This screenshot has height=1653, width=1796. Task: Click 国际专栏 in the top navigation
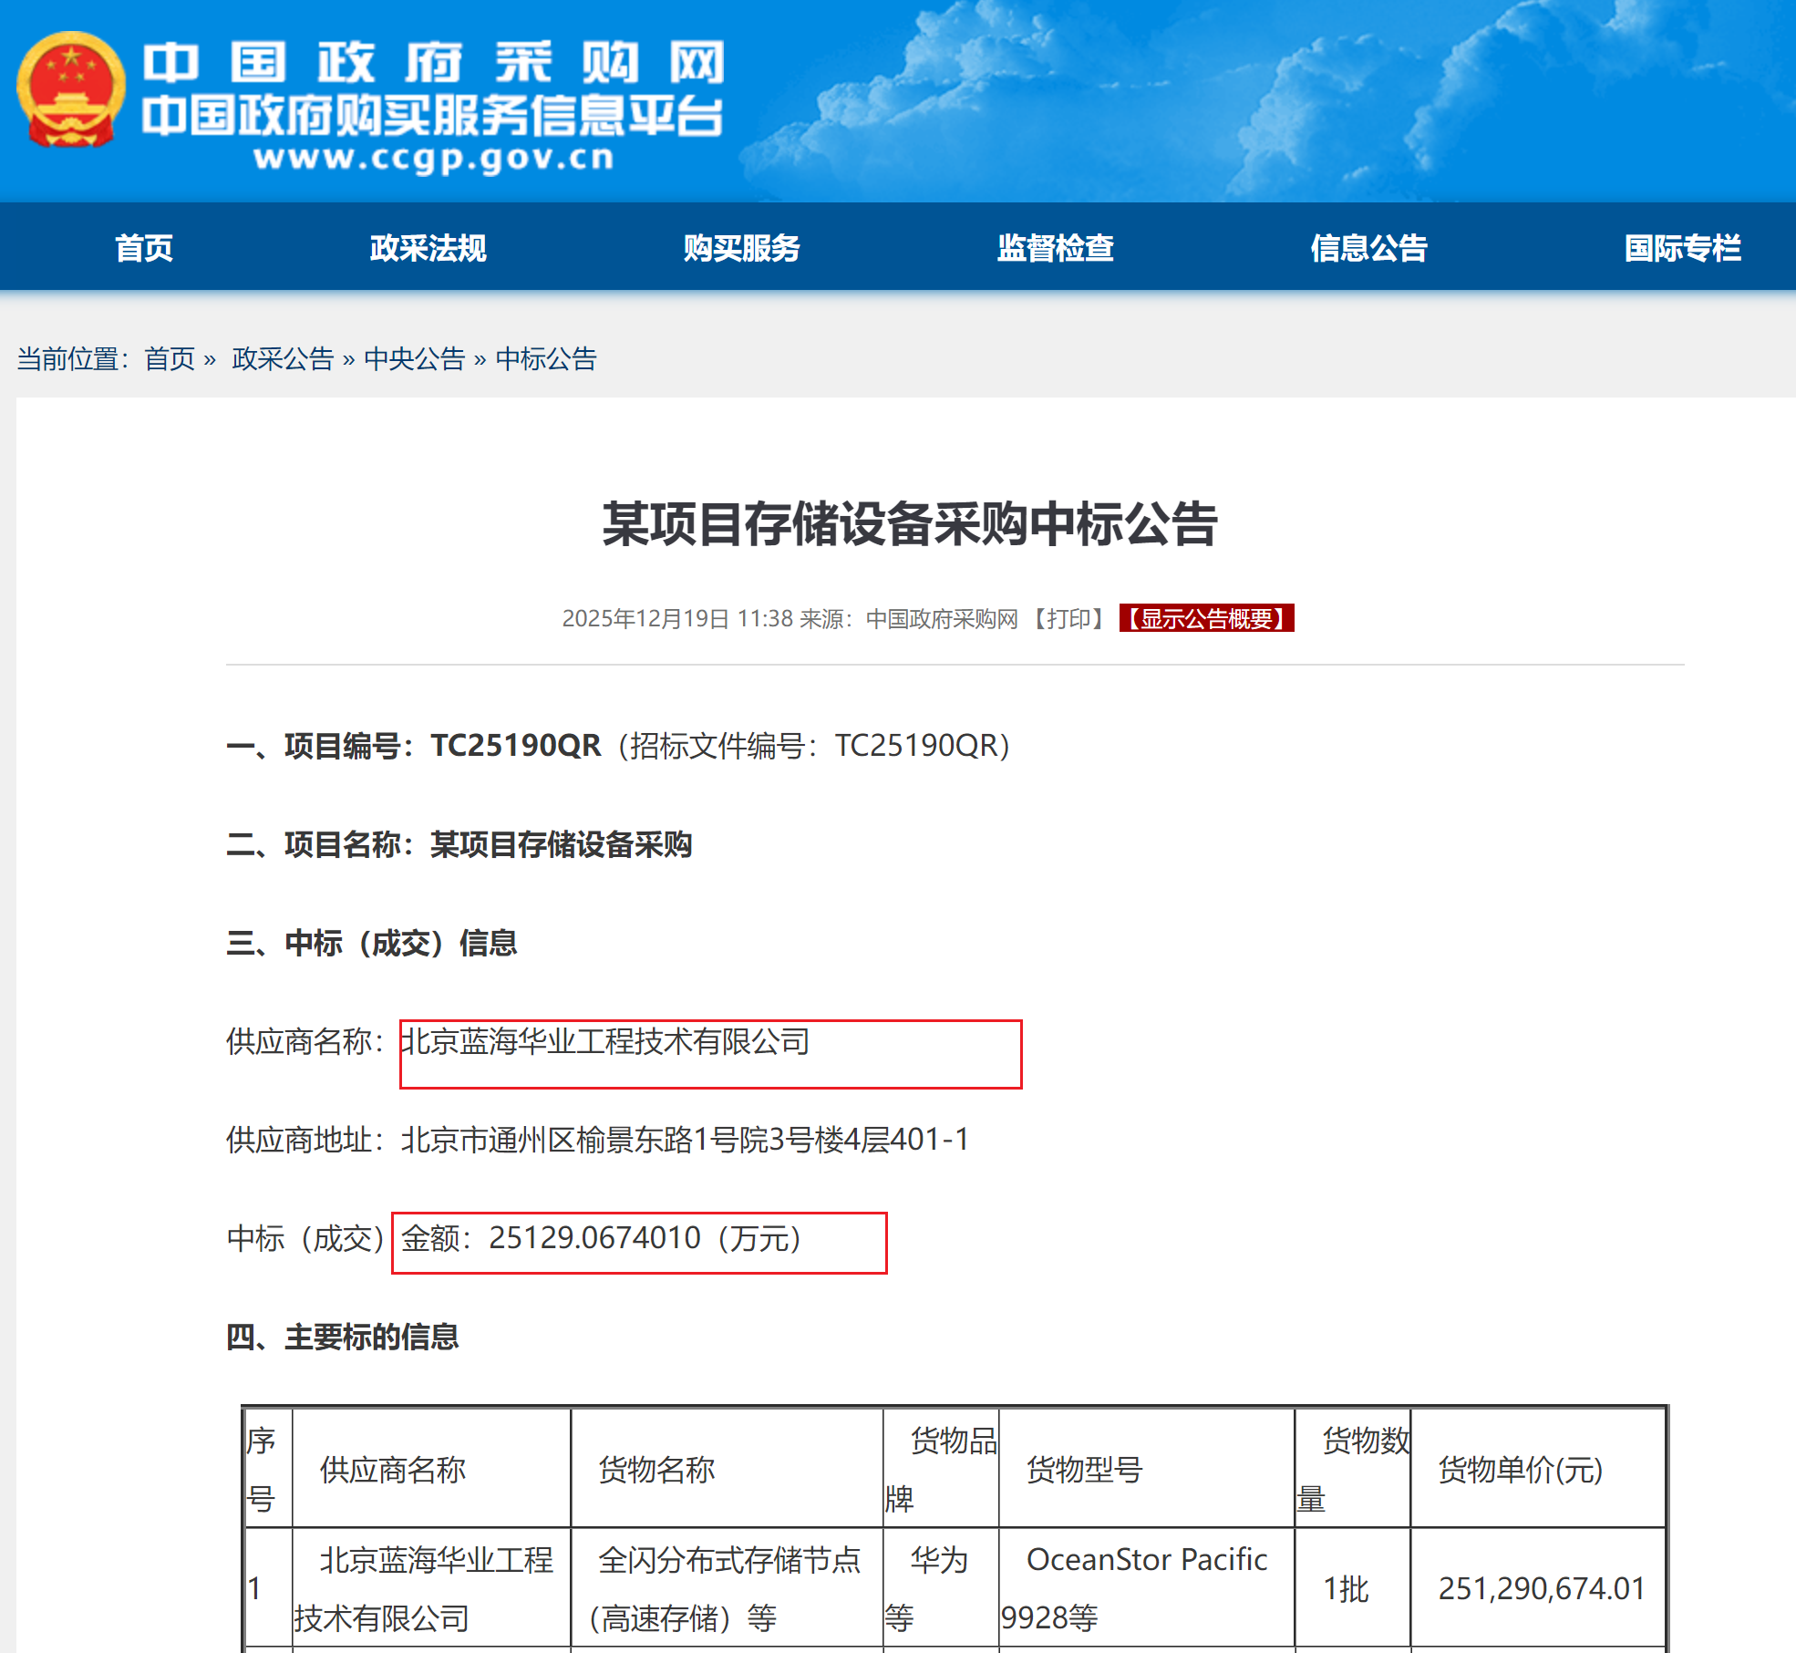click(1682, 248)
